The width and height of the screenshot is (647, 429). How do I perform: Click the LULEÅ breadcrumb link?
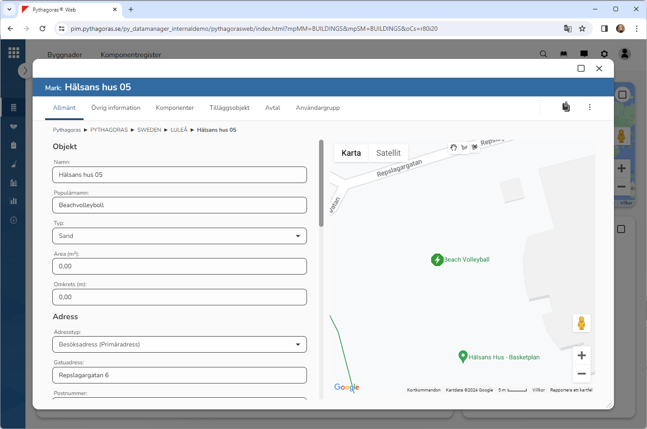click(179, 130)
